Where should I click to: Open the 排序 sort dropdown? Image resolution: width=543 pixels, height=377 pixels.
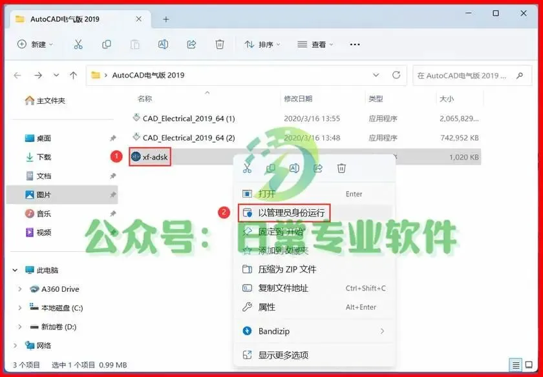click(262, 45)
